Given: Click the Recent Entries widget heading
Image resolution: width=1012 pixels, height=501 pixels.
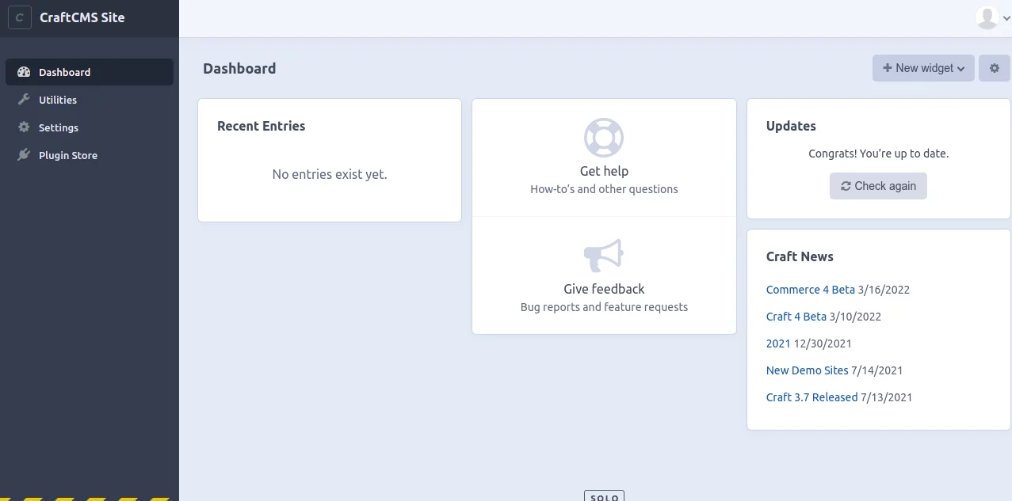Looking at the screenshot, I should pos(261,126).
